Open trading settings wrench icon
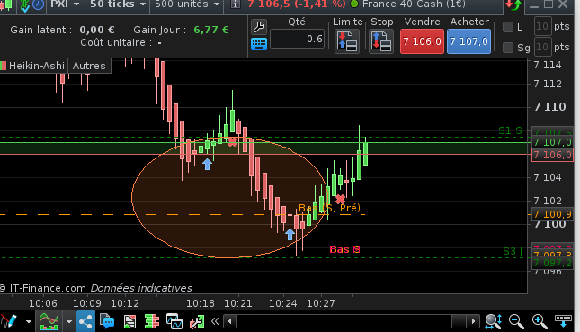Viewport: 580px width, 332px height. coord(259,27)
